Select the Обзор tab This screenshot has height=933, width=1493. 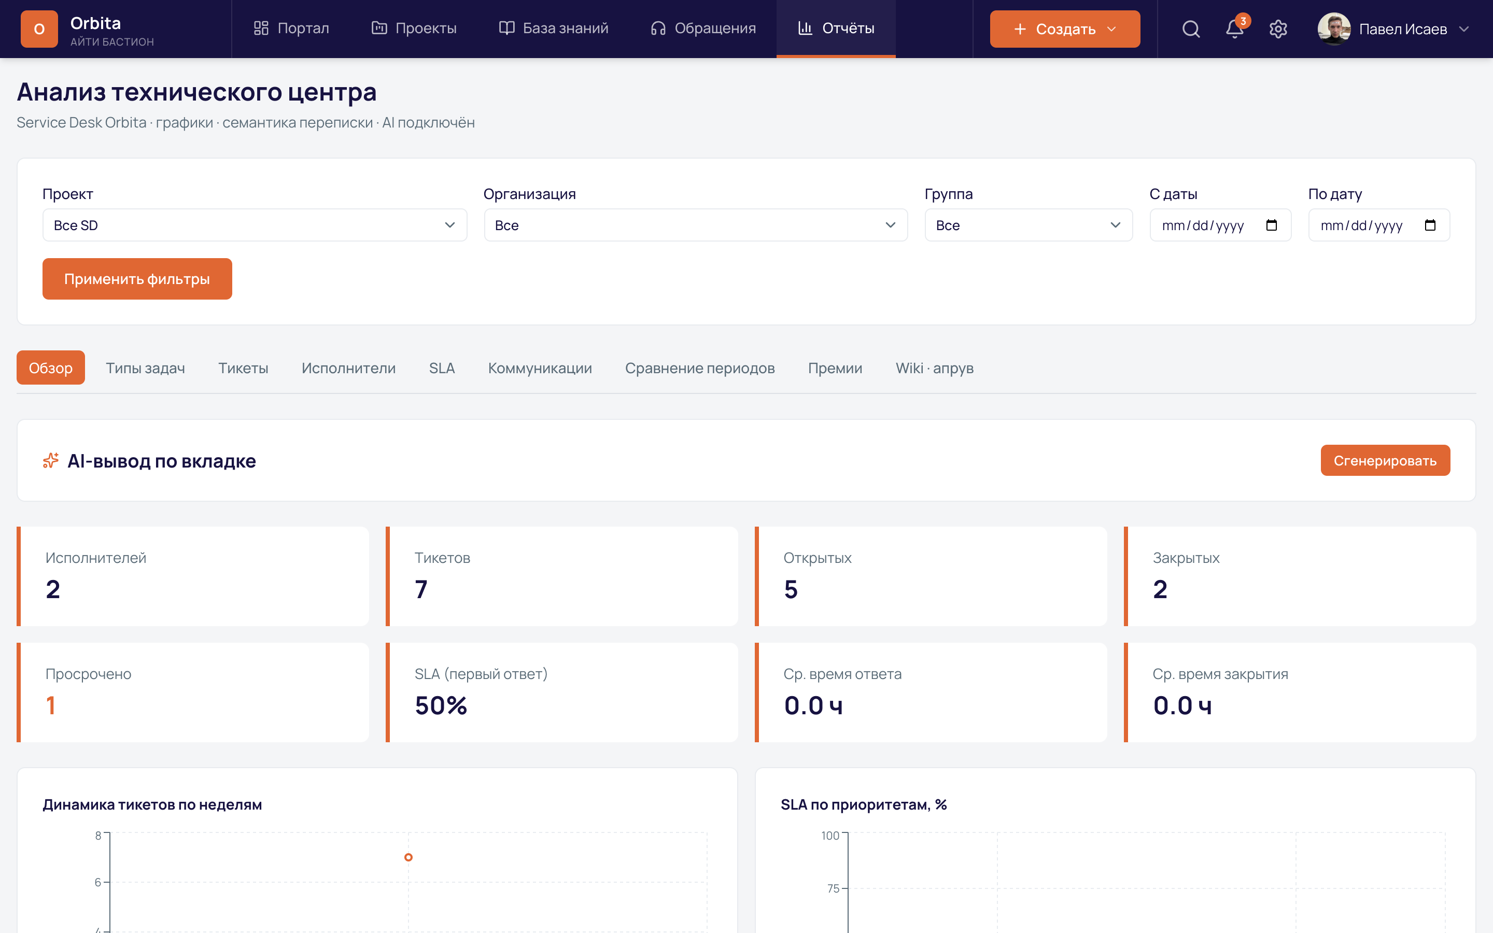point(51,368)
